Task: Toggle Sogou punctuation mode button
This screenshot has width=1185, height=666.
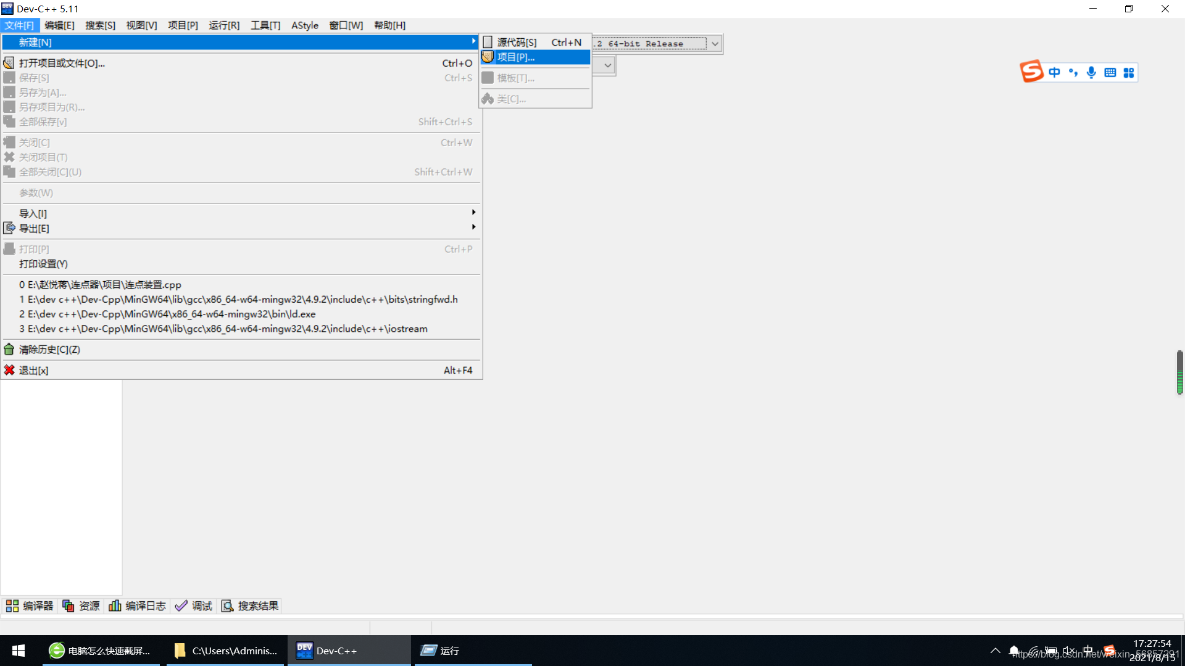Action: click(x=1073, y=72)
